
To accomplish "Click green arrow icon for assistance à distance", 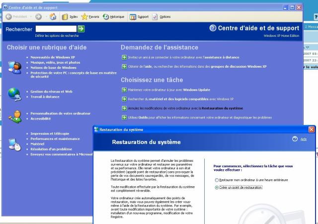I will pos(124,57).
